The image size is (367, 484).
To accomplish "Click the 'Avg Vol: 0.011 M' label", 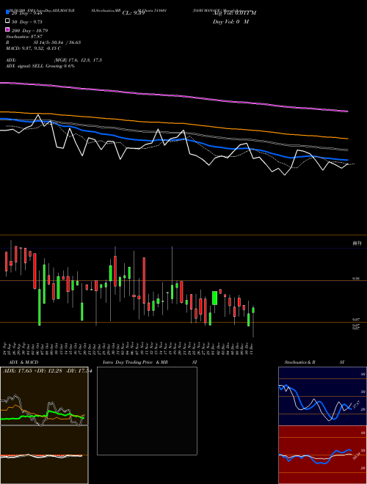I will pyautogui.click(x=234, y=13).
